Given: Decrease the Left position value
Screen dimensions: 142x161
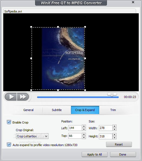Looking at the screenshot, I should coord(84,130).
